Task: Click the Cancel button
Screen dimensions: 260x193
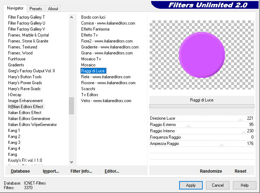Action: pyautogui.click(x=217, y=185)
